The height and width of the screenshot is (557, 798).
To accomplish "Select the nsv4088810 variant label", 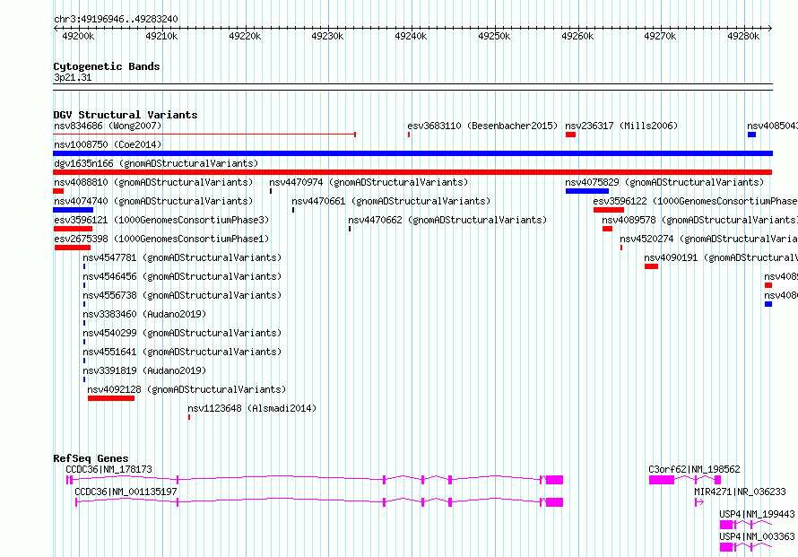I will click(x=153, y=182).
